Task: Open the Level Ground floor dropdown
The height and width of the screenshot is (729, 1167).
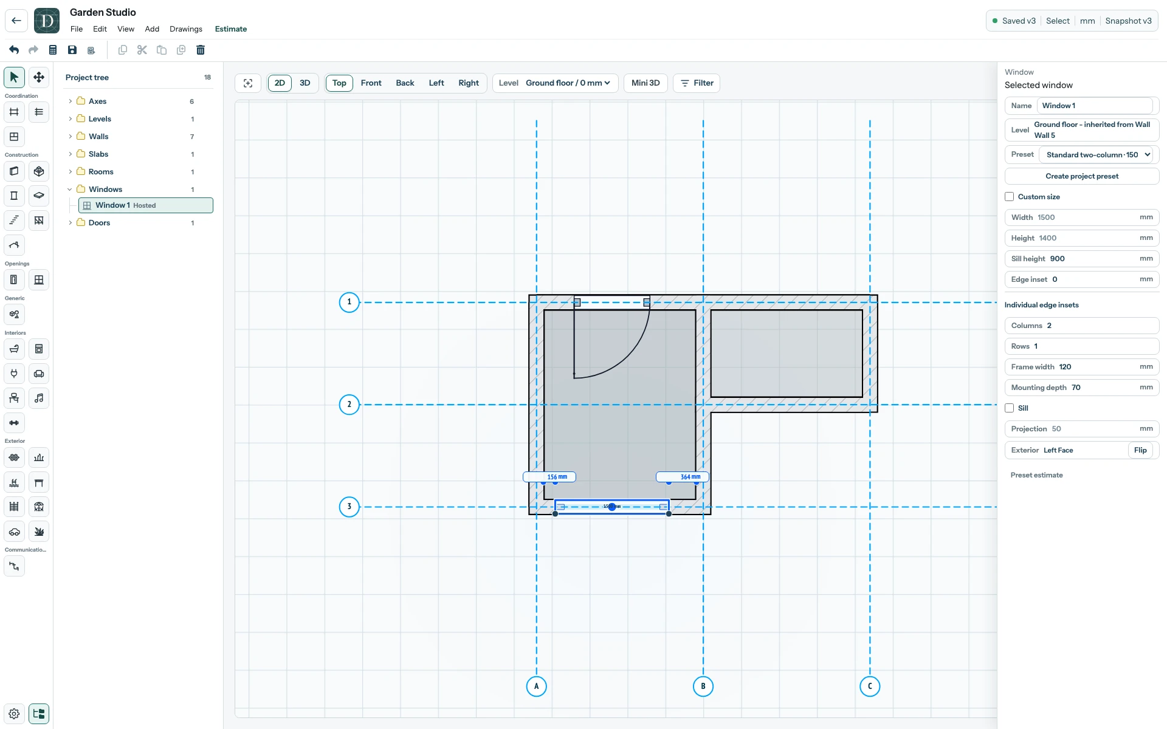Action: [555, 83]
